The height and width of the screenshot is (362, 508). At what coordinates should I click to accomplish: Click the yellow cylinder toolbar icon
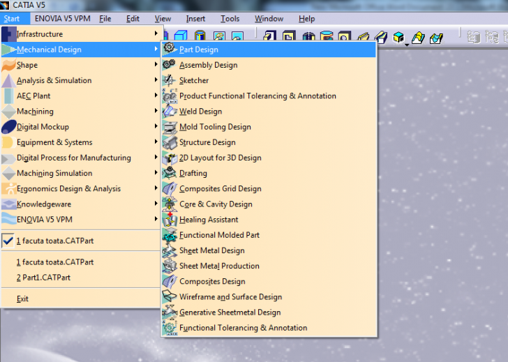pyautogui.click(x=200, y=36)
